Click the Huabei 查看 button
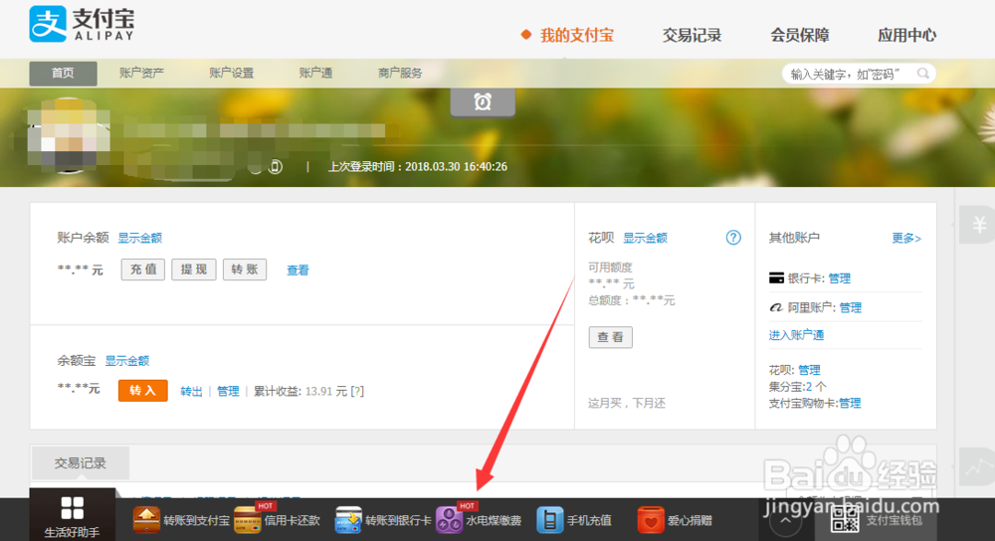This screenshot has width=995, height=541. [611, 337]
